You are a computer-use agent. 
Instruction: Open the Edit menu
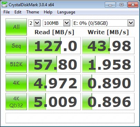[18, 12]
